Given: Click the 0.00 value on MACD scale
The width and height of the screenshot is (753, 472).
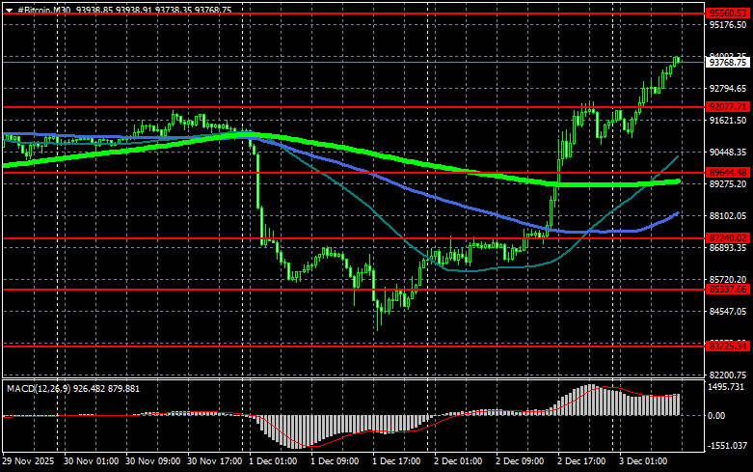Looking at the screenshot, I should [717, 416].
